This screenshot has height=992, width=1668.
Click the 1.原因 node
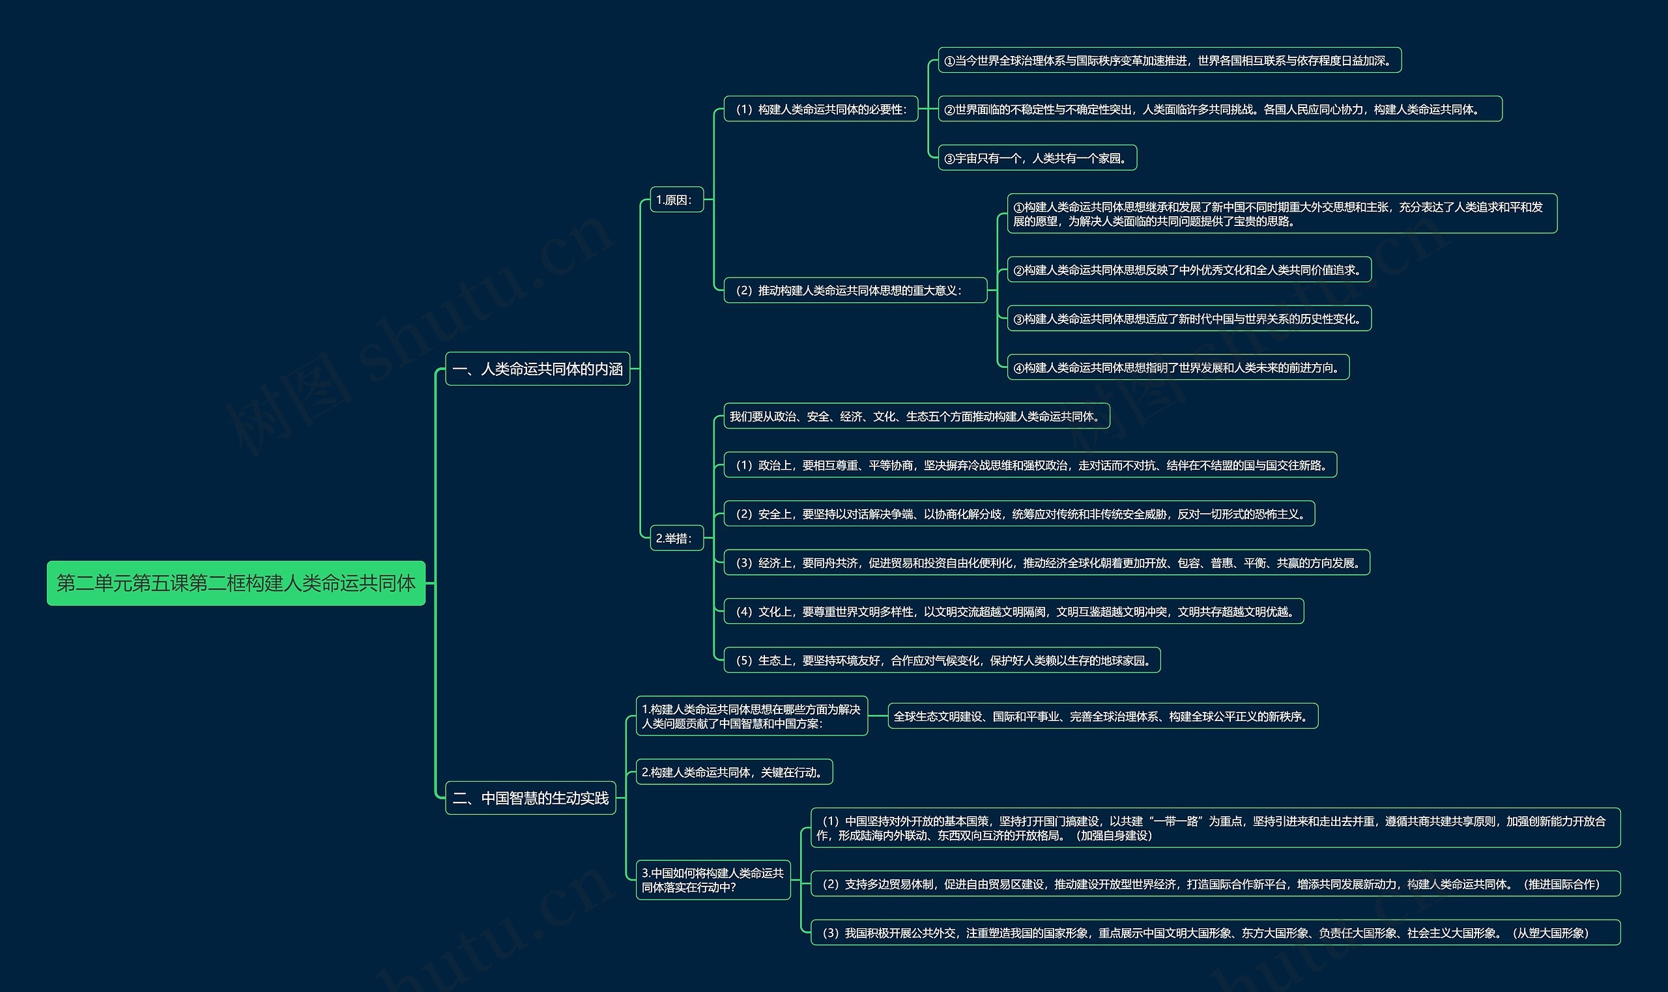[x=676, y=199]
